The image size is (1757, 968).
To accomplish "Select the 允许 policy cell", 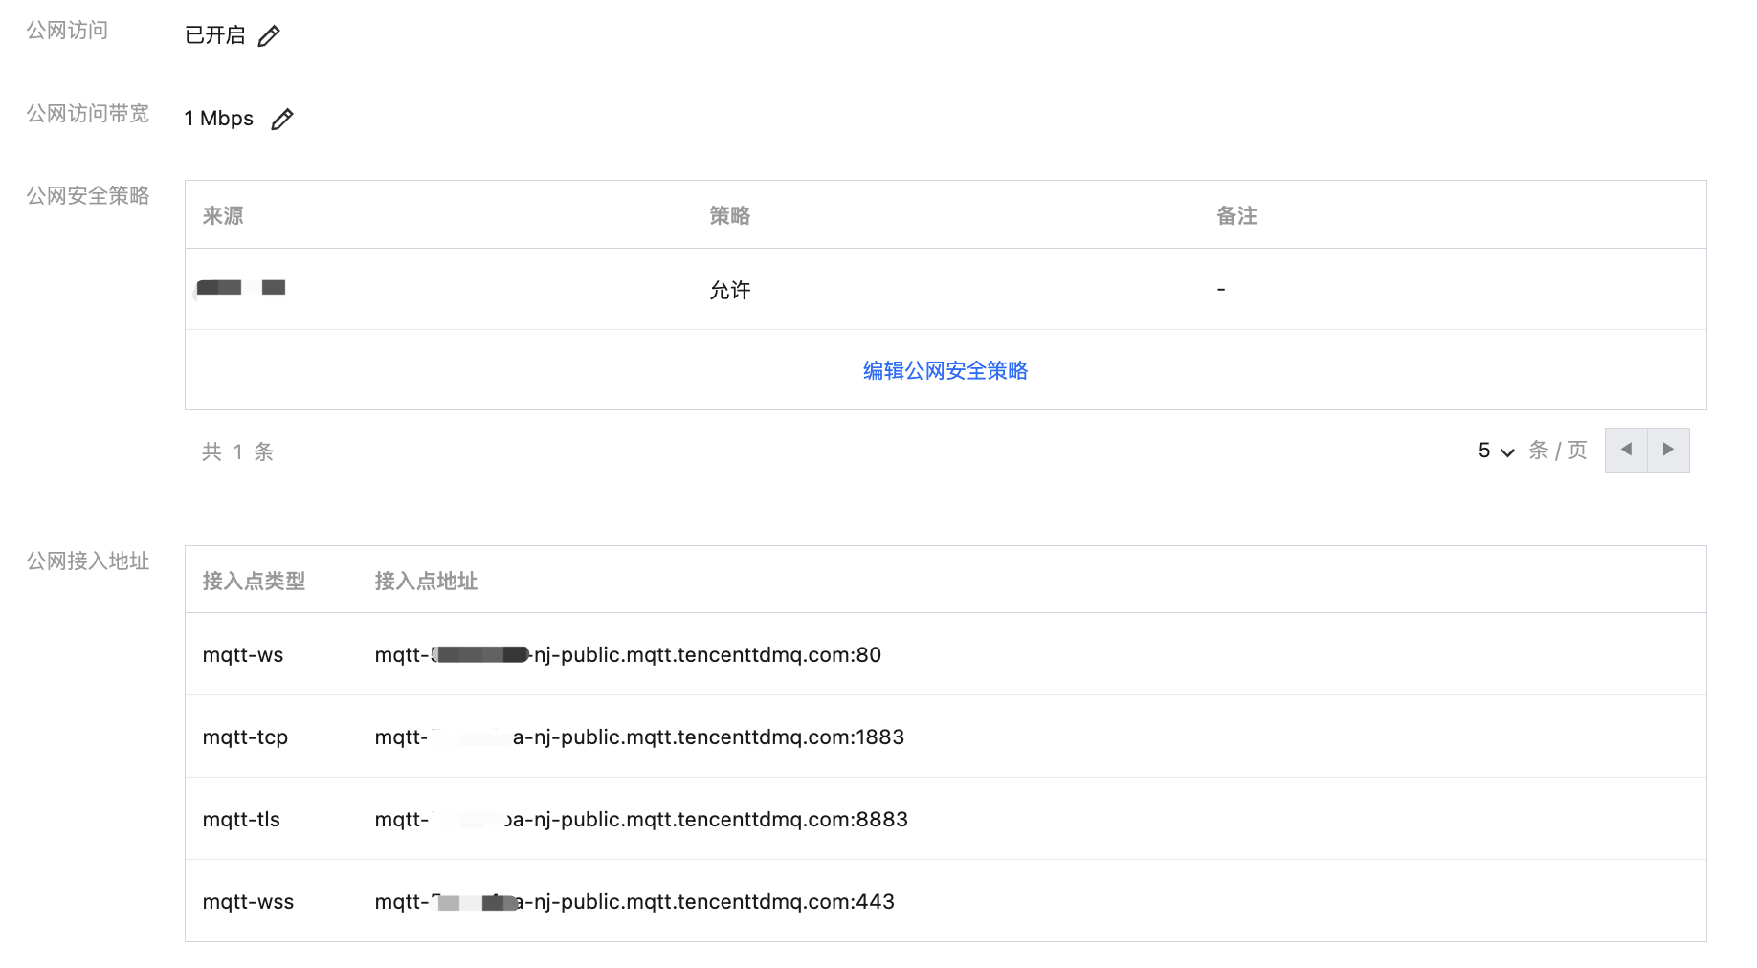I will tap(729, 290).
